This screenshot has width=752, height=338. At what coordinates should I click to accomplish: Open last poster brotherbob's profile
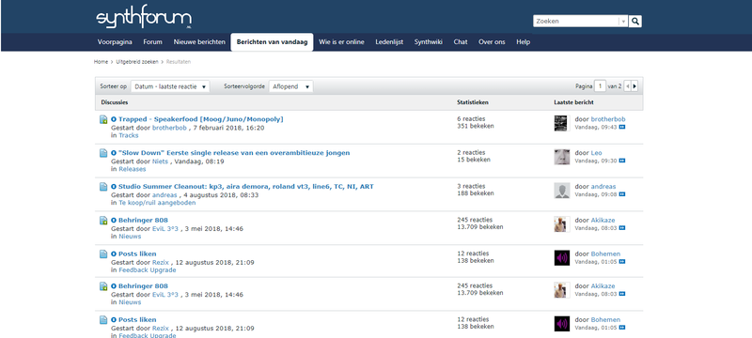(x=608, y=119)
